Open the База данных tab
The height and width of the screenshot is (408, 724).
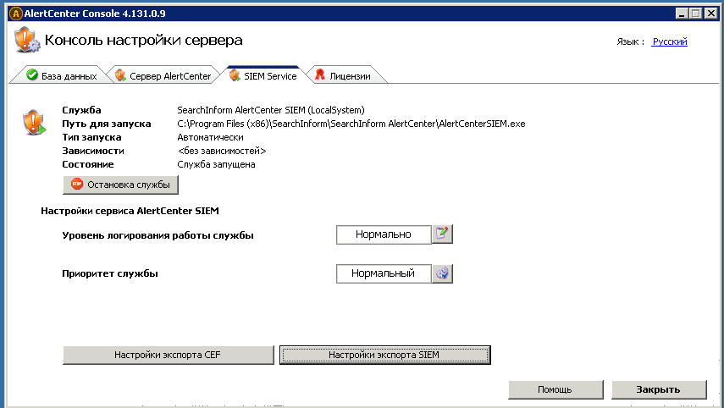pyautogui.click(x=62, y=75)
